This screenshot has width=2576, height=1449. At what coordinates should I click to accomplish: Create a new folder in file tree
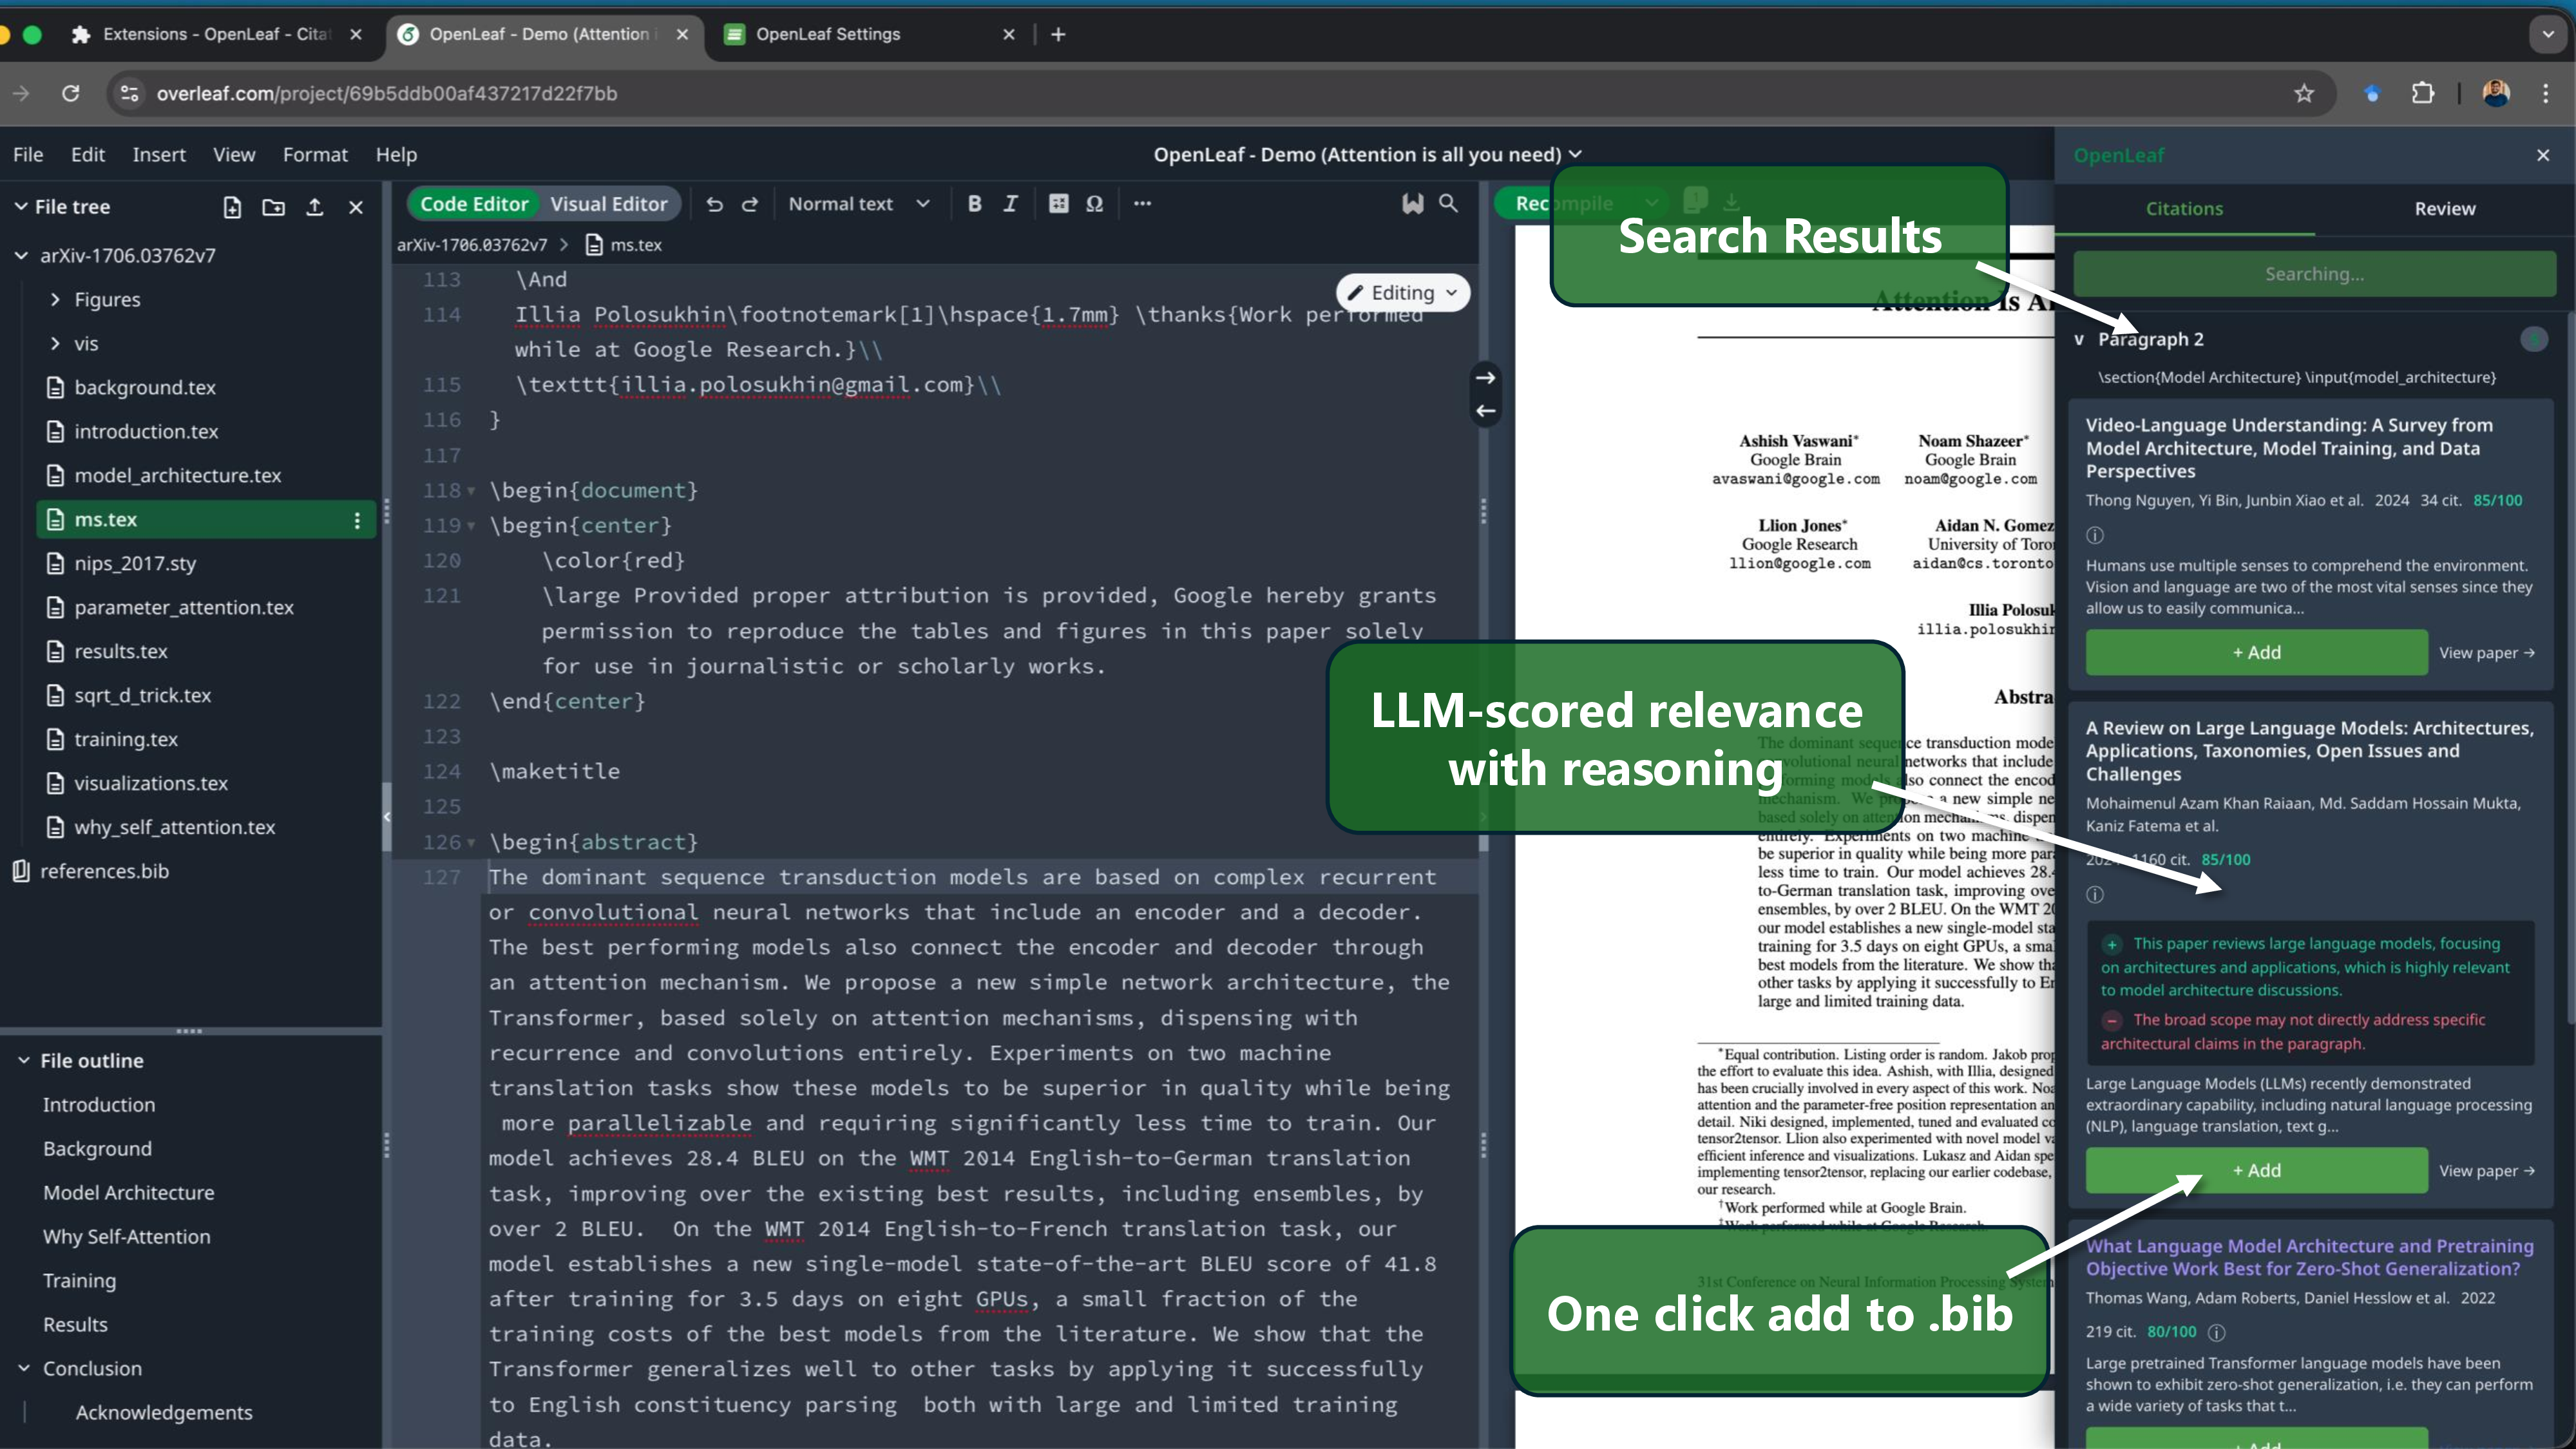click(273, 207)
